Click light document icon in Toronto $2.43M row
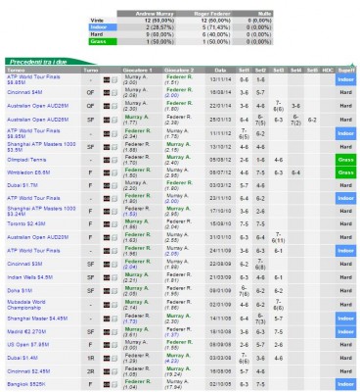Image resolution: width=360 pixels, height=392 pixels. click(114, 224)
